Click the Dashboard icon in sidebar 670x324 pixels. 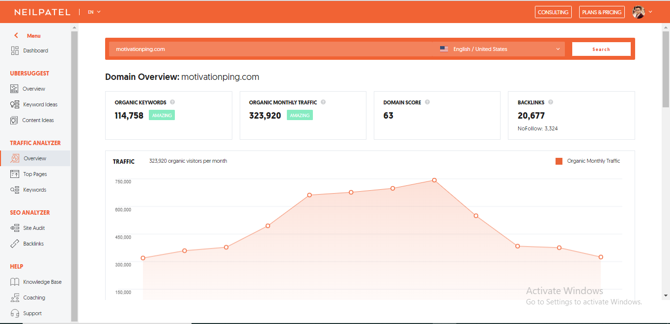[15, 50]
